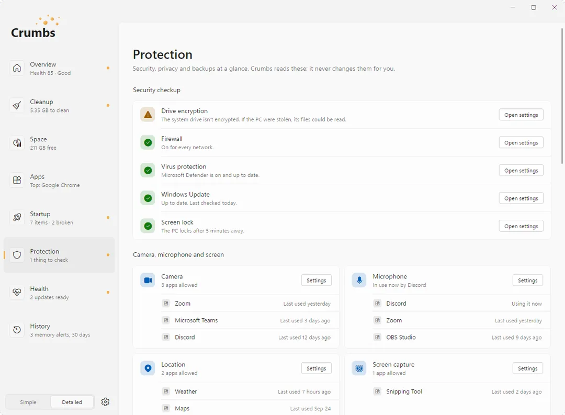Open the Health heartbeat icon
The width and height of the screenshot is (565, 415).
17,292
